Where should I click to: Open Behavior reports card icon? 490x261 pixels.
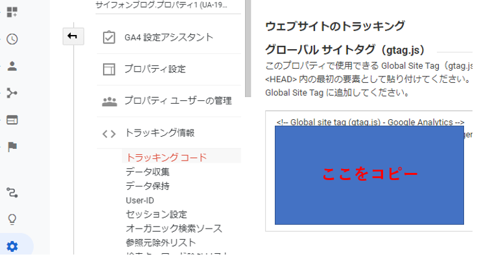coord(12,120)
